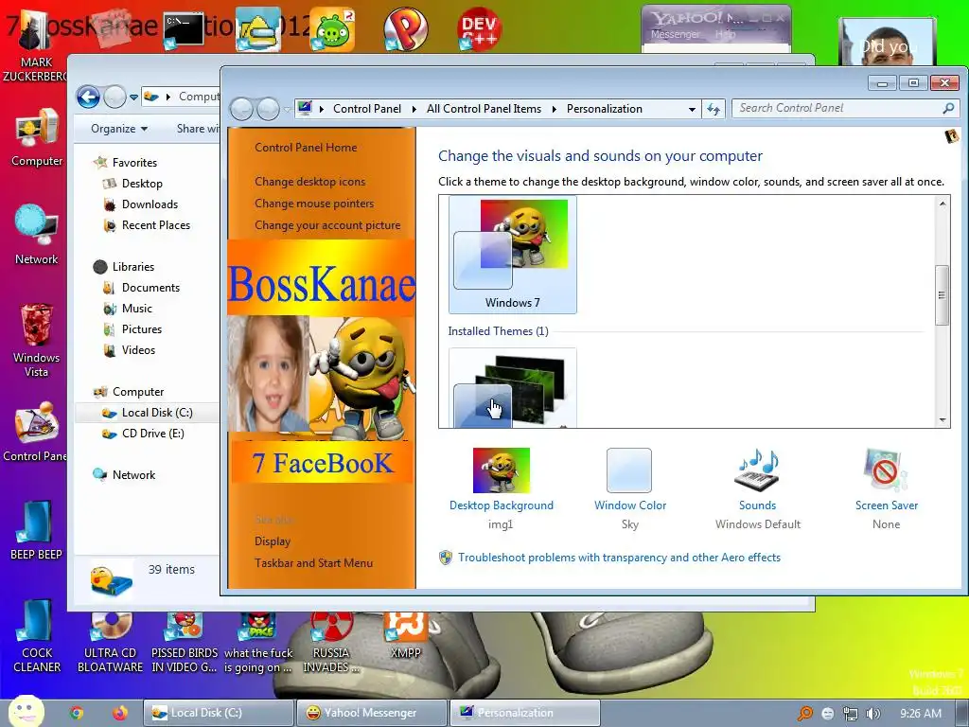Click Change your account picture link
Screen dimensions: 969x727
click(327, 225)
